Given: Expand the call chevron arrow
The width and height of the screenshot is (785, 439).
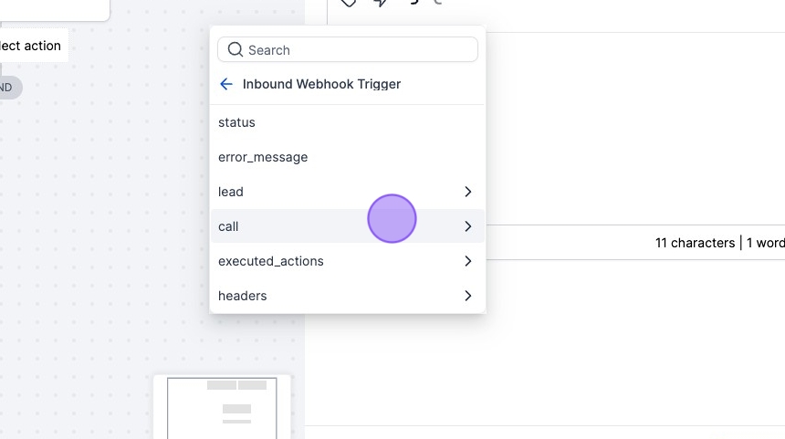Looking at the screenshot, I should click(x=467, y=226).
